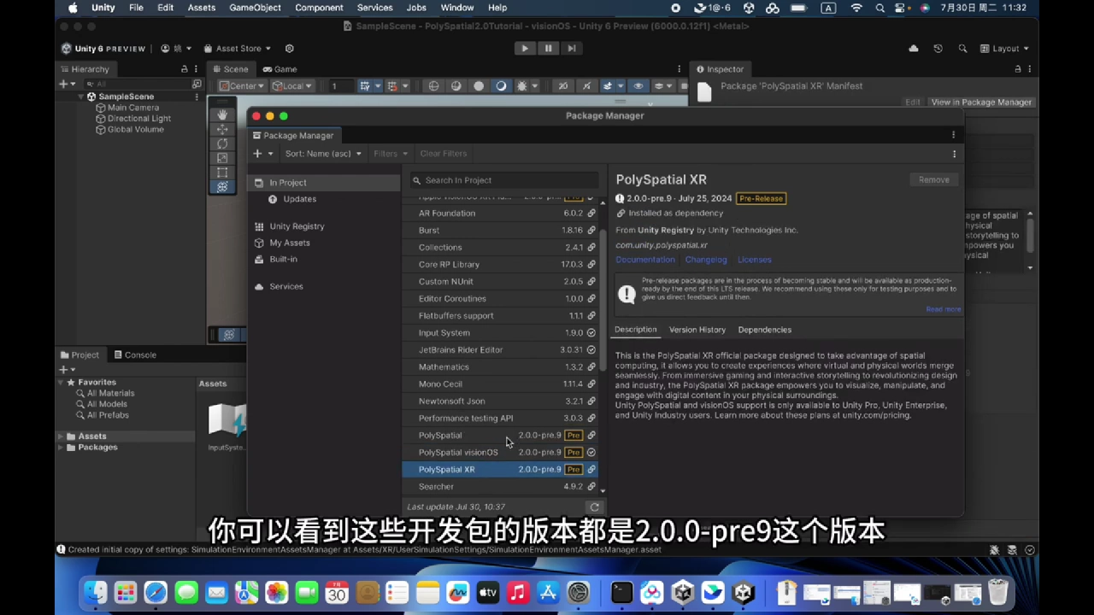1094x615 pixels.
Task: Expand the Packages folder in Project
Action: click(61, 448)
